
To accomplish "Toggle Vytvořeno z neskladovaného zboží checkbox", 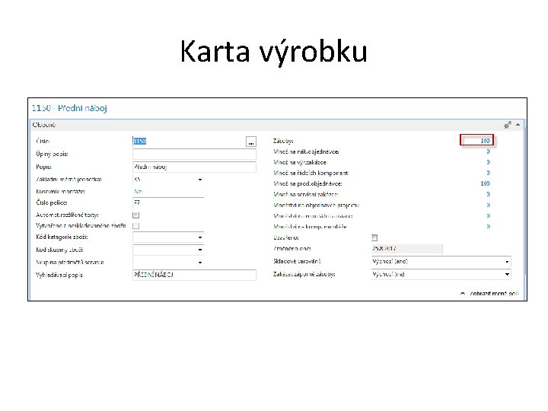I will (x=136, y=226).
